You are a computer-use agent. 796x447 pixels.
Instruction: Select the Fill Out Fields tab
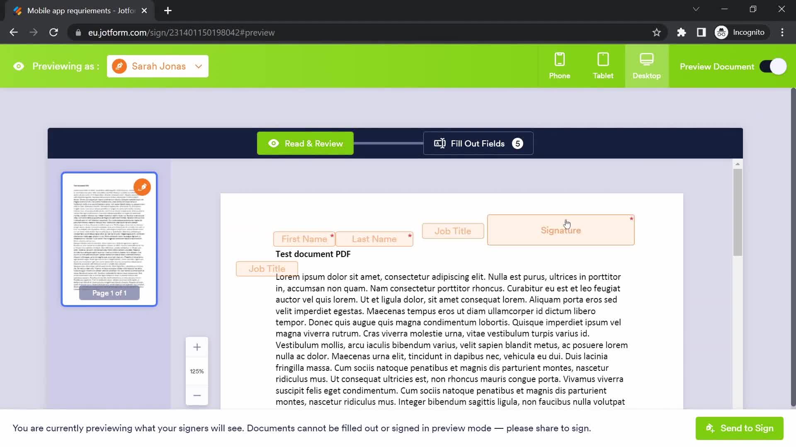pos(478,144)
